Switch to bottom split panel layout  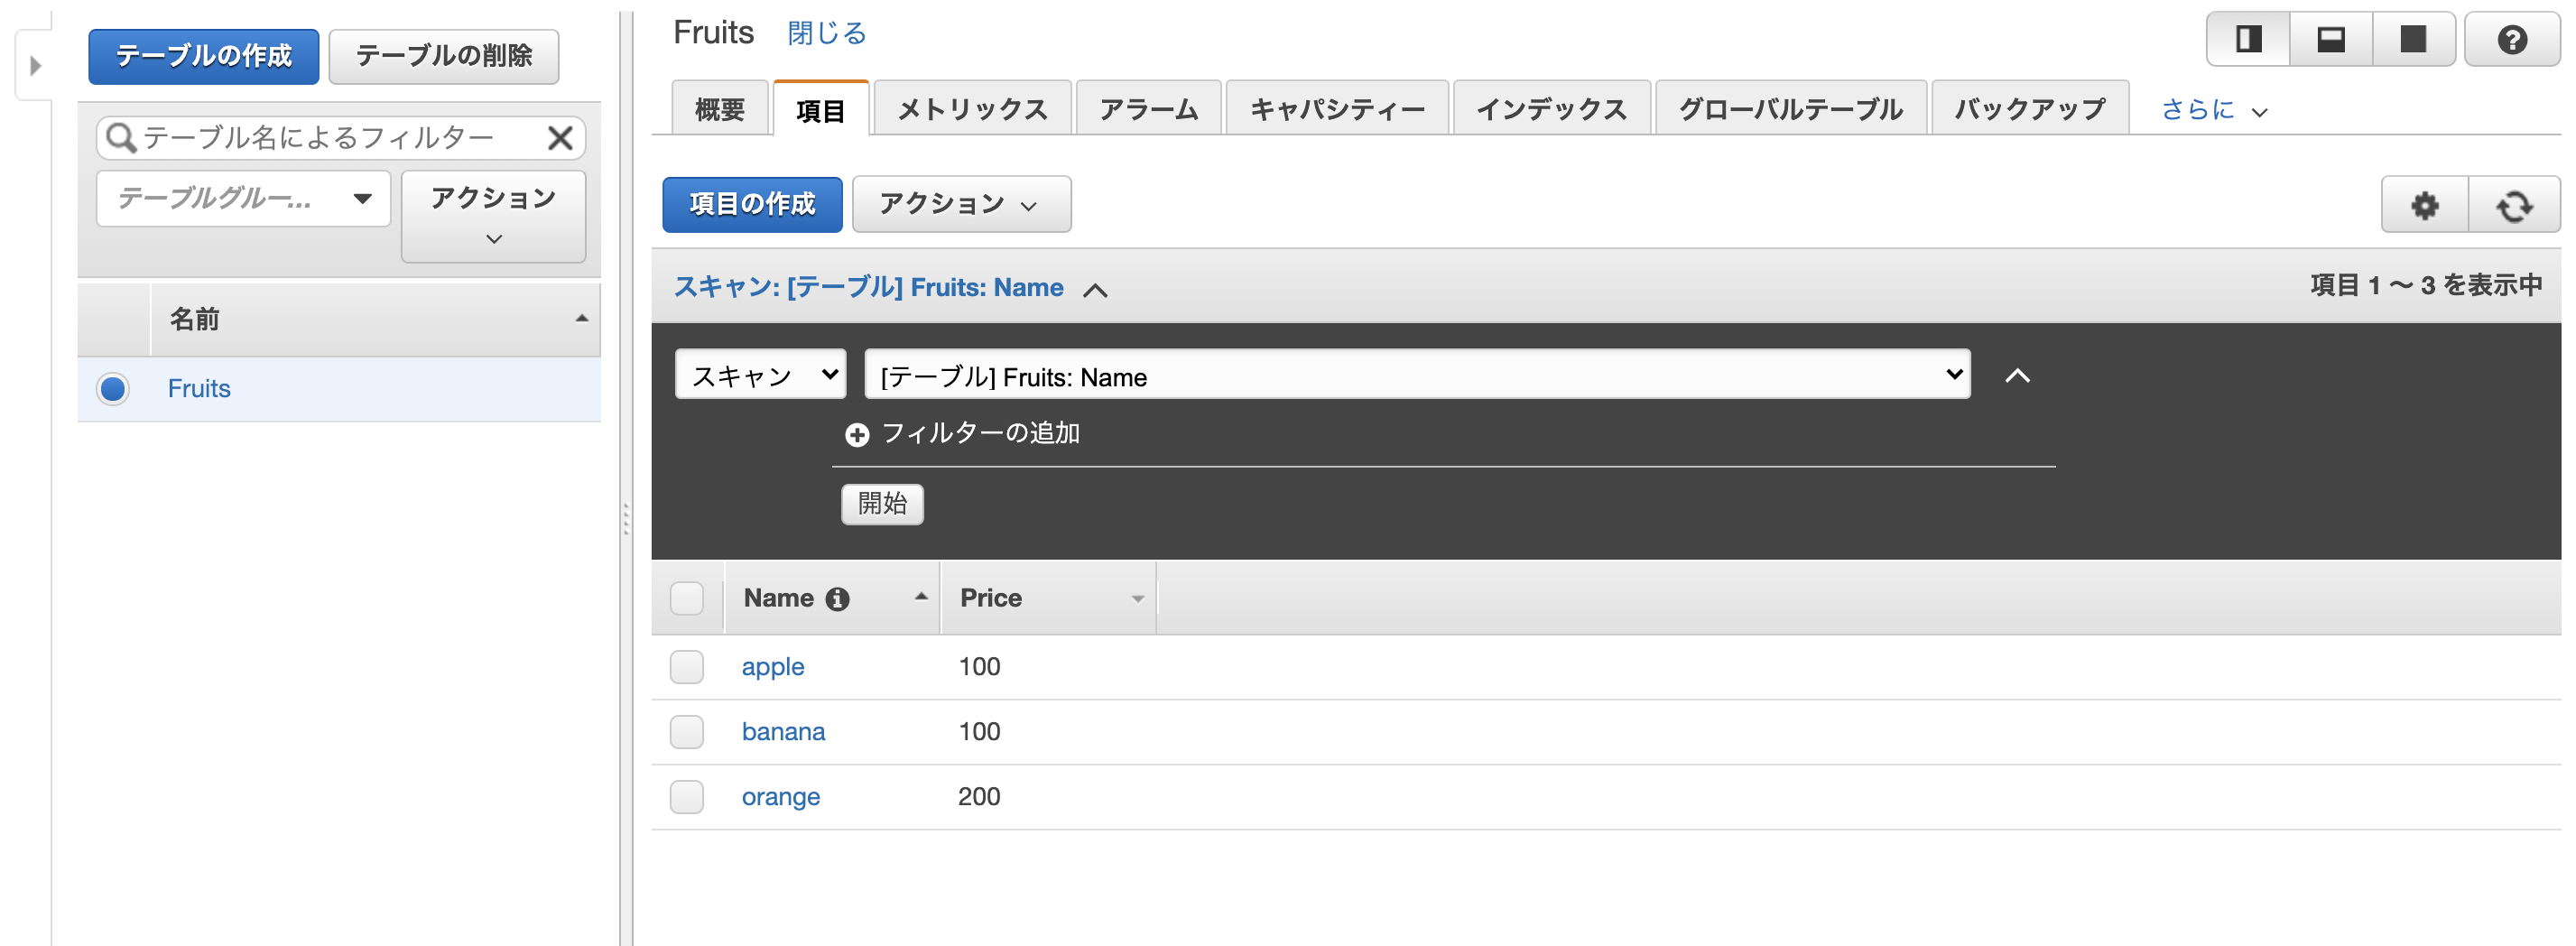coord(2331,39)
